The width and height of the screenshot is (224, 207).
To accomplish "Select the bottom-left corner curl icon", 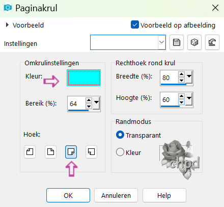I will pyautogui.click(x=91, y=152).
